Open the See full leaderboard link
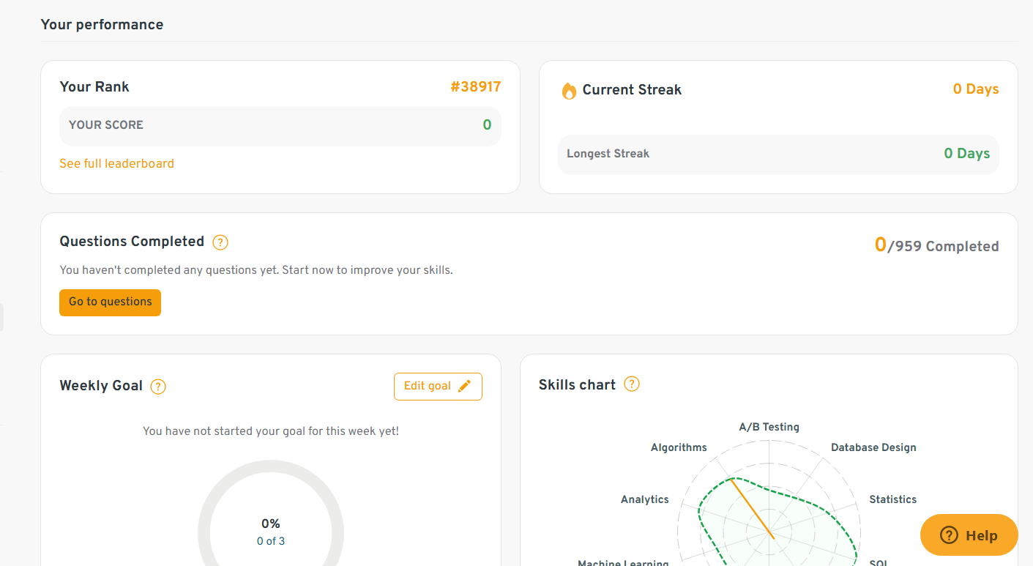The image size is (1033, 566). pos(116,163)
